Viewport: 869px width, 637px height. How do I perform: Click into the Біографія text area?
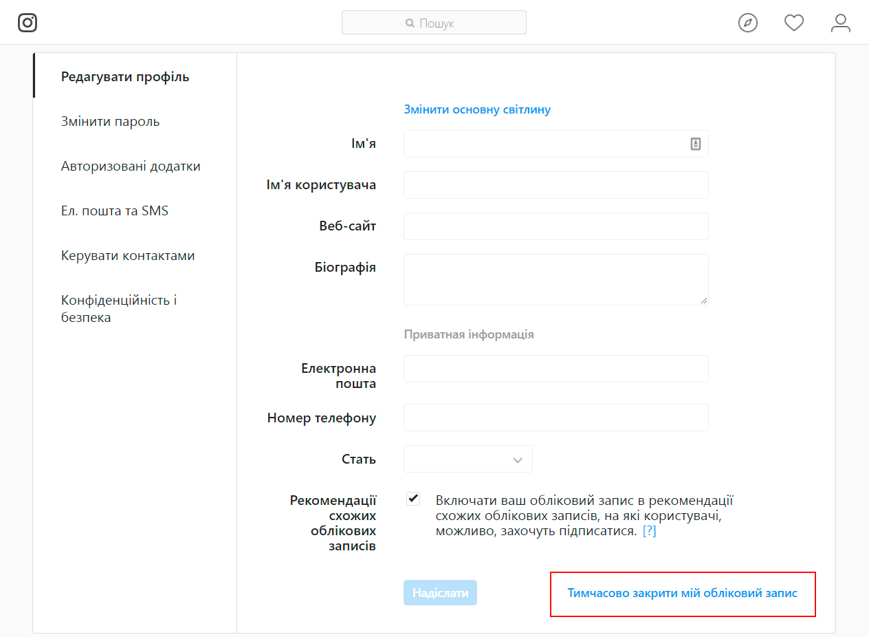(555, 279)
